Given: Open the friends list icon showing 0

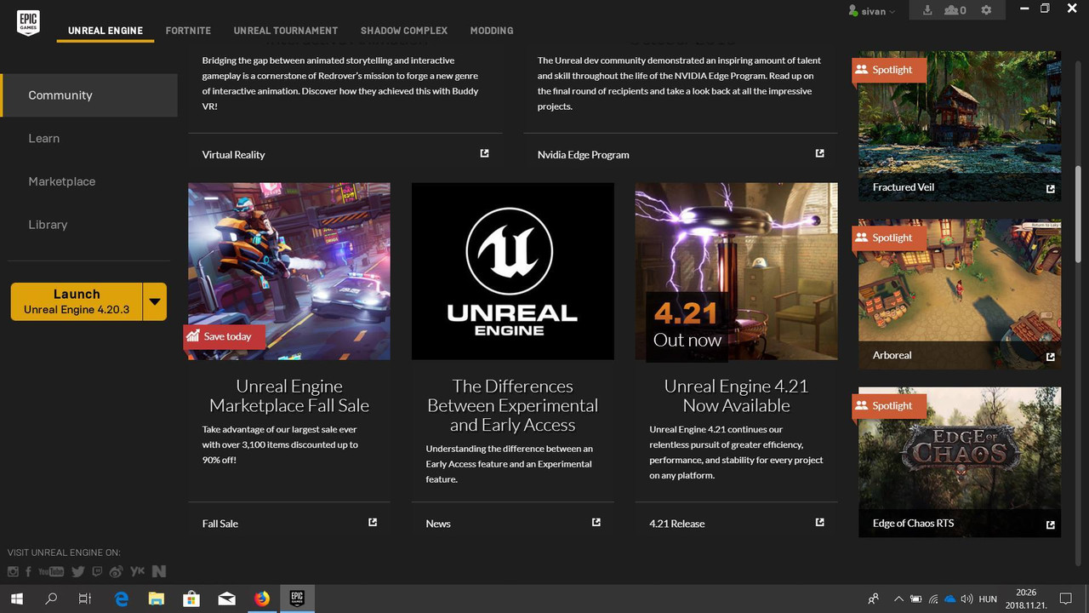Looking at the screenshot, I should pyautogui.click(x=955, y=10).
